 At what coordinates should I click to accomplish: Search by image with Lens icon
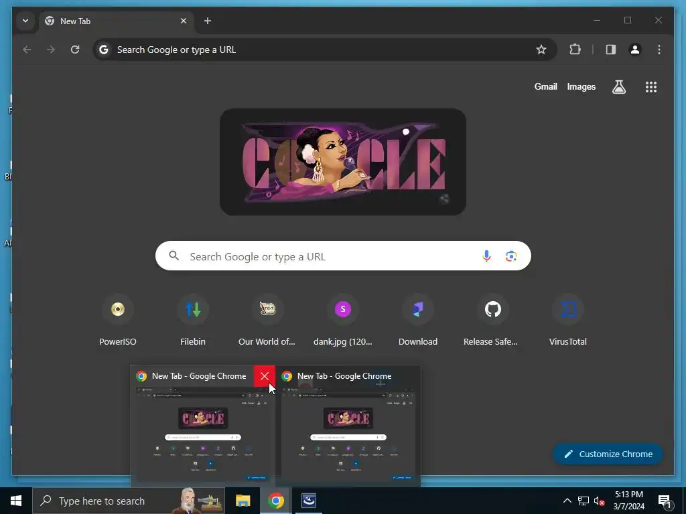(511, 256)
